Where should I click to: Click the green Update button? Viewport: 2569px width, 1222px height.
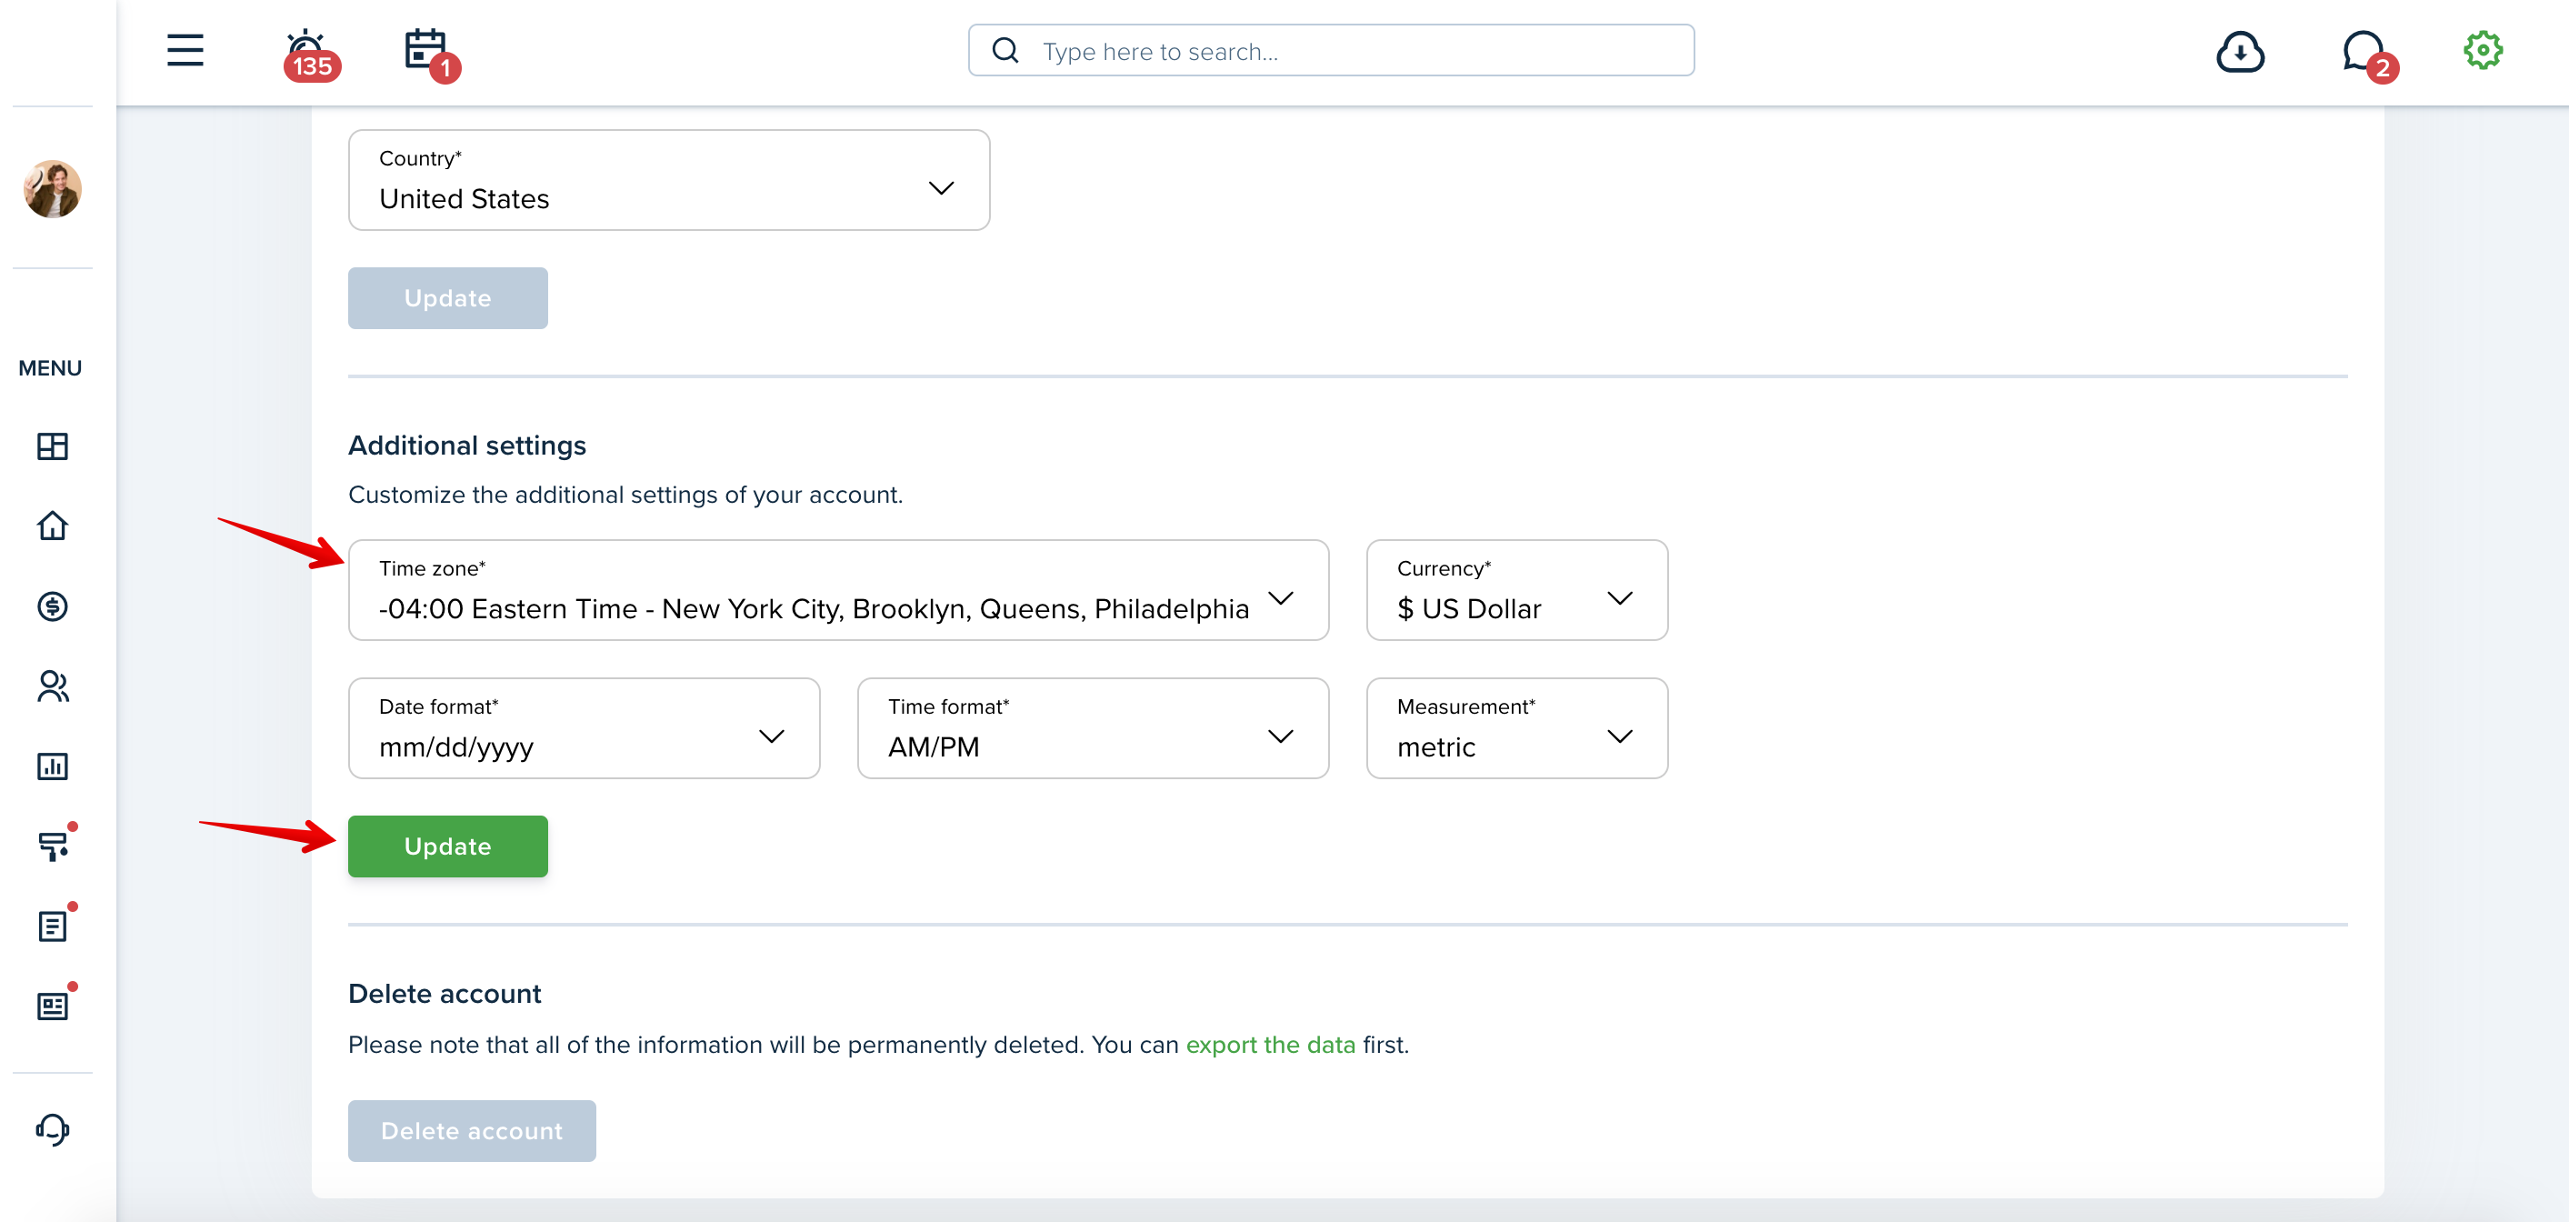(x=448, y=846)
